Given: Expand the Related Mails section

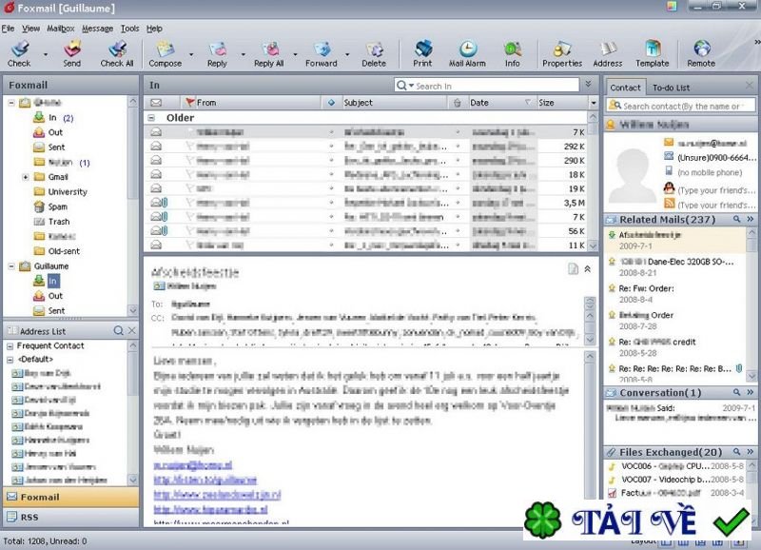Looking at the screenshot, I should pos(750,220).
